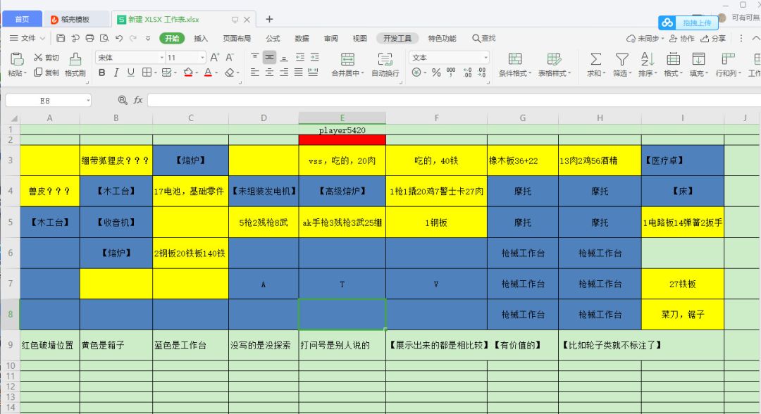Click the percent style icon
761x414 pixels.
[436, 73]
